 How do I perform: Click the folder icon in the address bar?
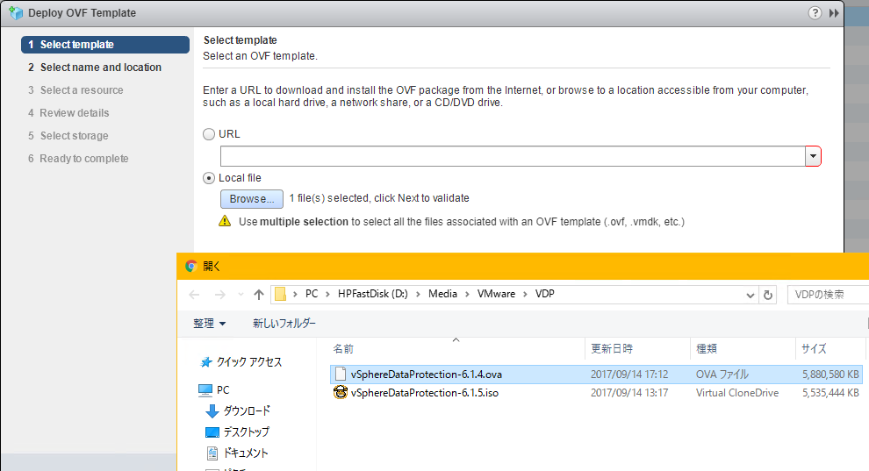point(280,294)
